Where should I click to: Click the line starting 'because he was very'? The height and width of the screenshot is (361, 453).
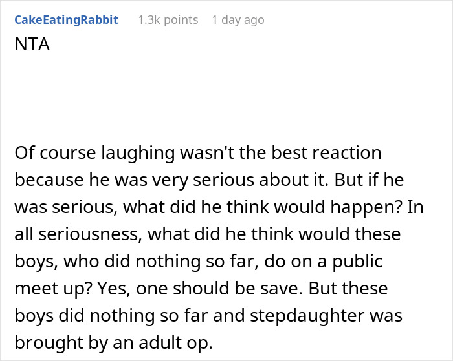[x=209, y=180]
